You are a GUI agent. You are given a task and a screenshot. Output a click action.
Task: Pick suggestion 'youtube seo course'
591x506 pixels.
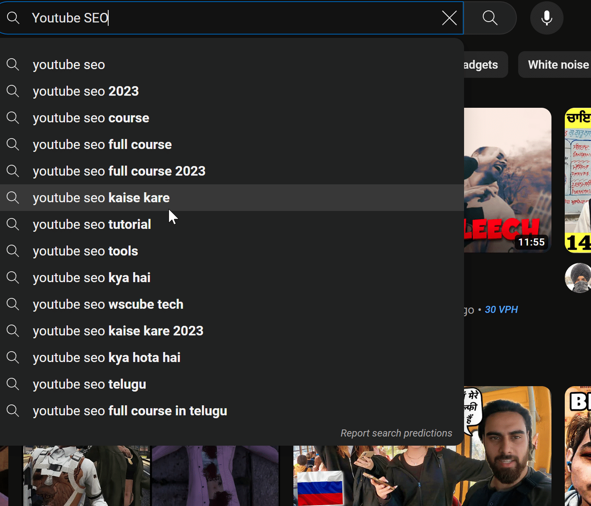[x=232, y=118]
